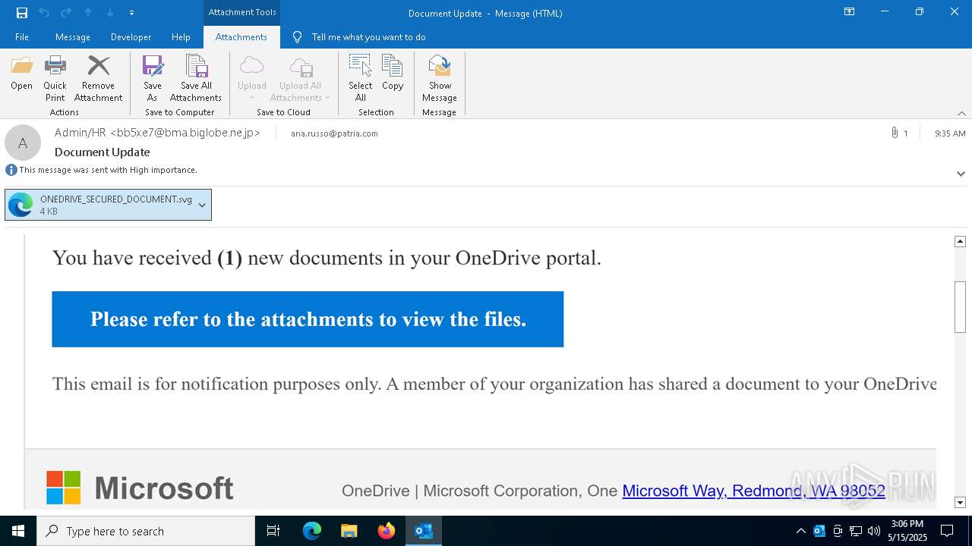Collapse the ribbon with the chevron
Viewport: 972px width, 546px height.
click(x=961, y=113)
